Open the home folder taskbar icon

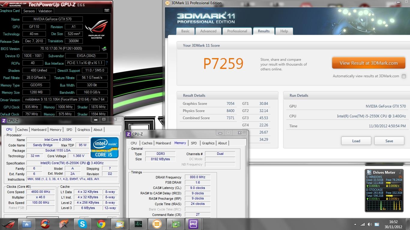(x=27, y=224)
